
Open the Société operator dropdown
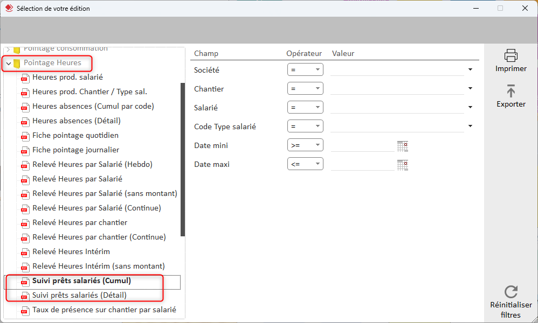pos(305,70)
